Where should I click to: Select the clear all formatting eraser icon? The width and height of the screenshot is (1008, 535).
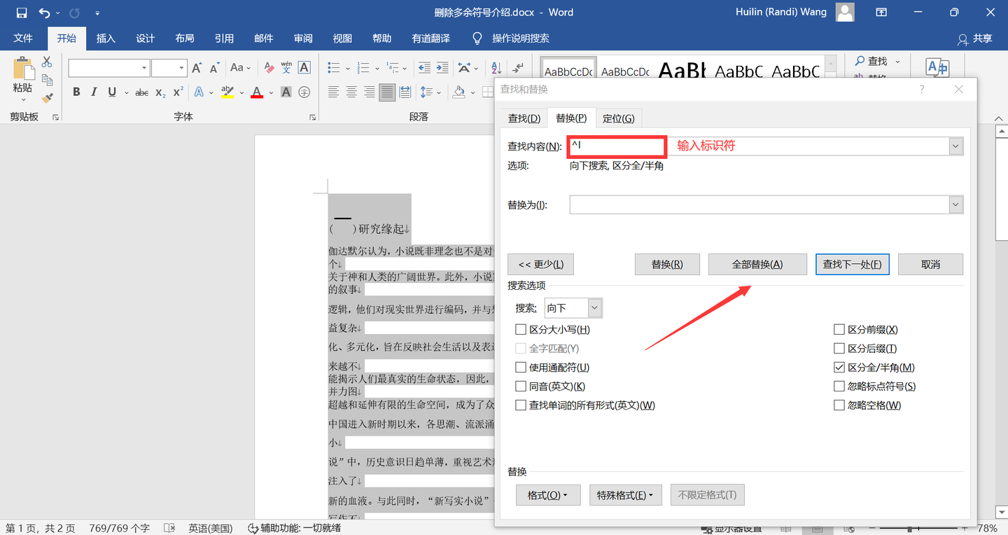point(268,67)
